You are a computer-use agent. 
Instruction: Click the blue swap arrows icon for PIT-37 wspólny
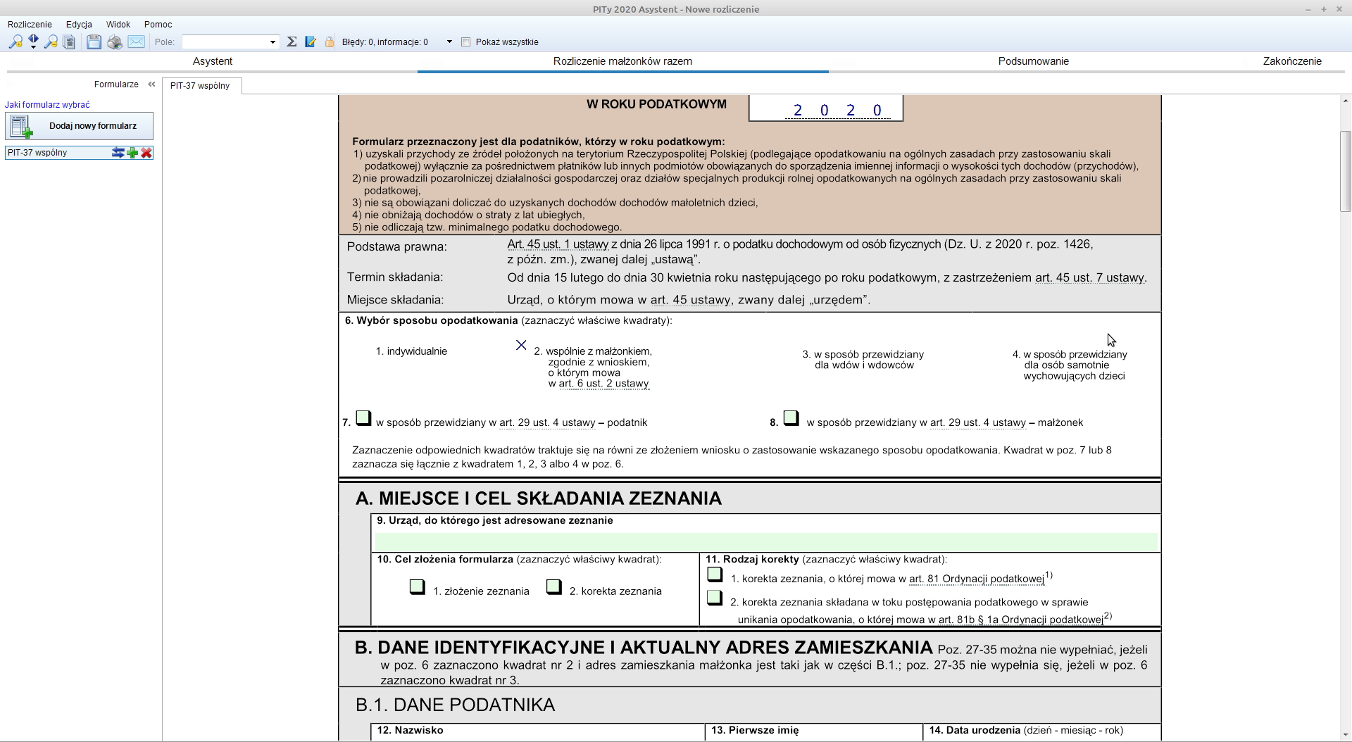tap(118, 153)
